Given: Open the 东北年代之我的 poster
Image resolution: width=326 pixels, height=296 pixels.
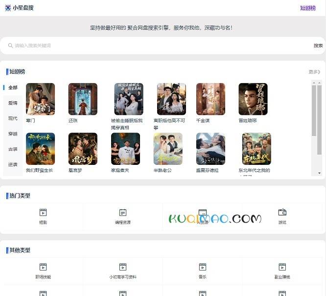Looking at the screenshot, I should [x=256, y=149].
